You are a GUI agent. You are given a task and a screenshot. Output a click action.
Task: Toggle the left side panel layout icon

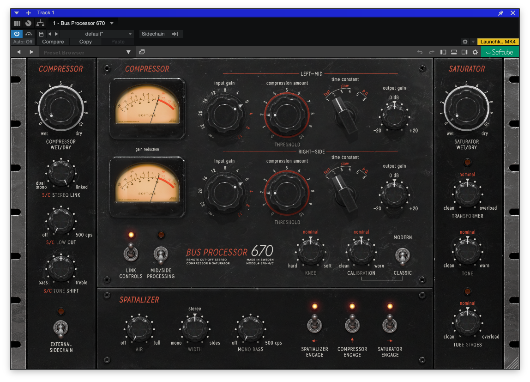443,52
